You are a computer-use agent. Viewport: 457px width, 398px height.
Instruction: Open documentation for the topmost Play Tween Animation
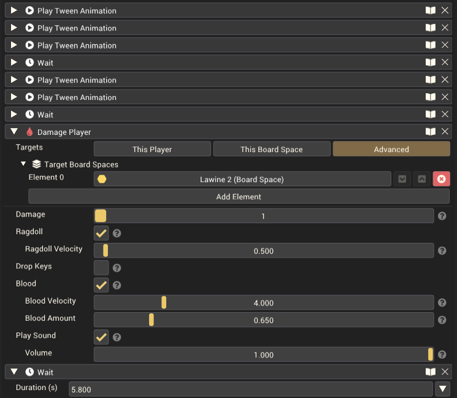tap(430, 10)
